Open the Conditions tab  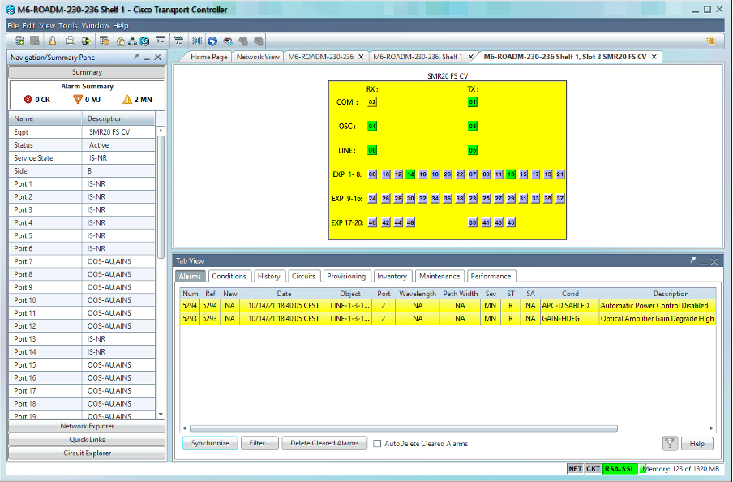[229, 276]
